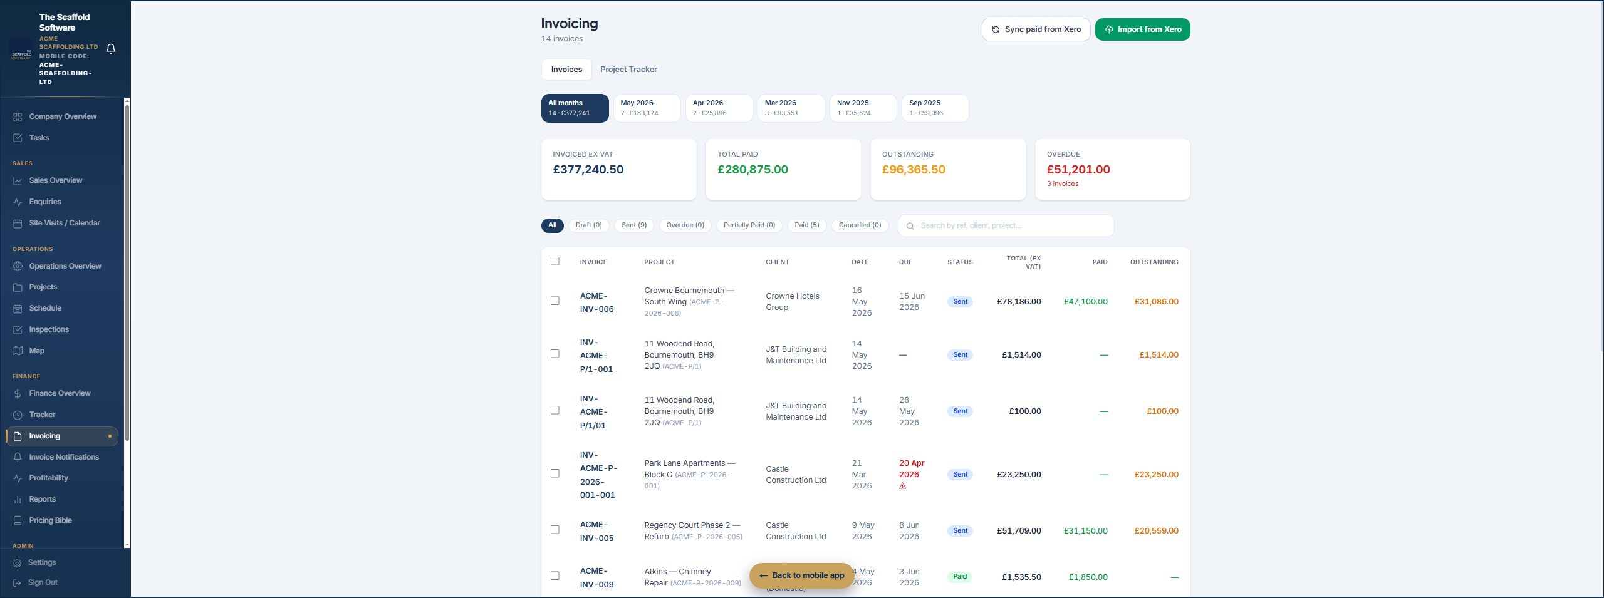1604x598 pixels.
Task: Click Back to mobile app button
Action: click(x=802, y=575)
